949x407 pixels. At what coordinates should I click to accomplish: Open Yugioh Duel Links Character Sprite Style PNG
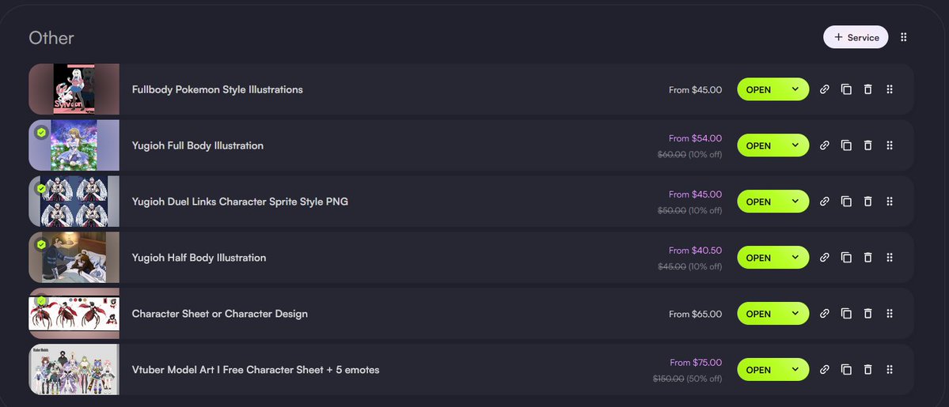click(x=240, y=202)
